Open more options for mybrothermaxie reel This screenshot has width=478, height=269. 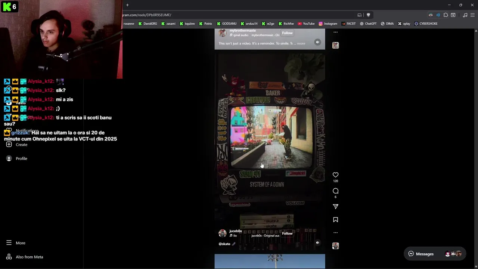(335, 32)
